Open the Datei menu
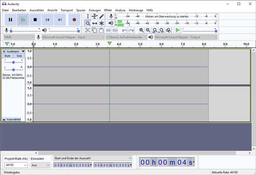Viewport: 256px width, 175px height. click(6, 10)
